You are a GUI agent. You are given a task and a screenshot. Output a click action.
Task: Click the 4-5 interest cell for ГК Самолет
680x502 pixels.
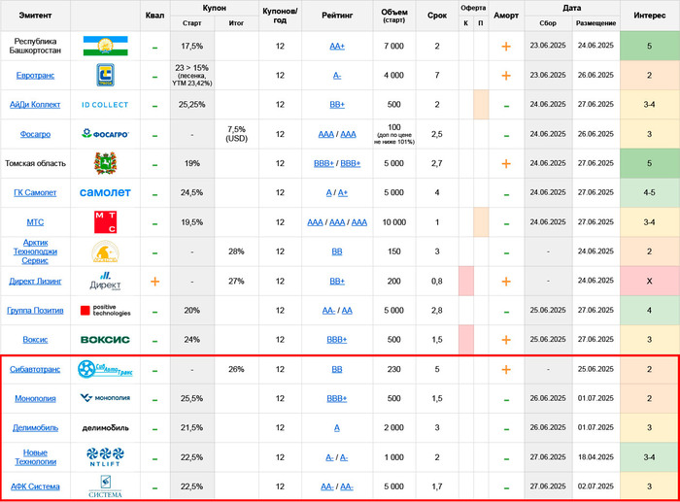pyautogui.click(x=649, y=192)
